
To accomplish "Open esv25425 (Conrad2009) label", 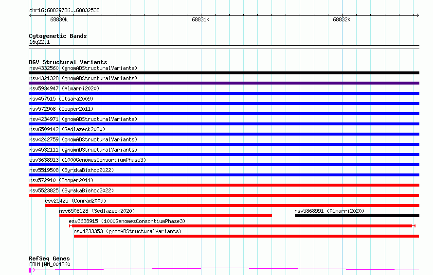I will 75,201.
